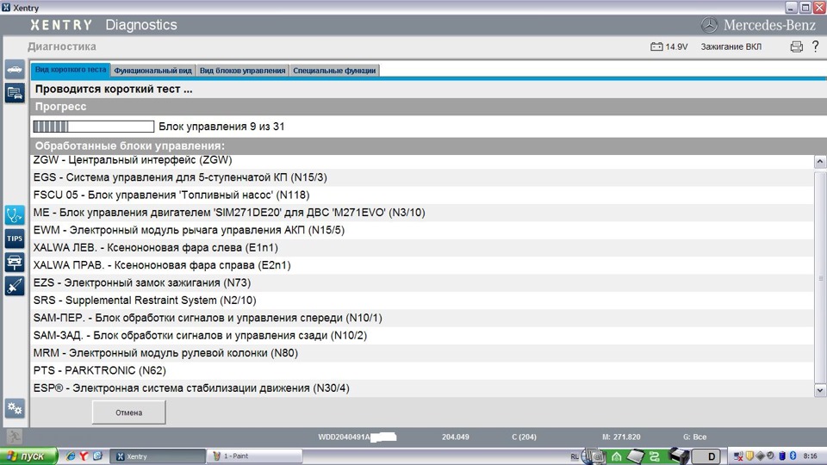Click the exit running-man icon
The width and height of the screenshot is (827, 465).
click(15, 437)
